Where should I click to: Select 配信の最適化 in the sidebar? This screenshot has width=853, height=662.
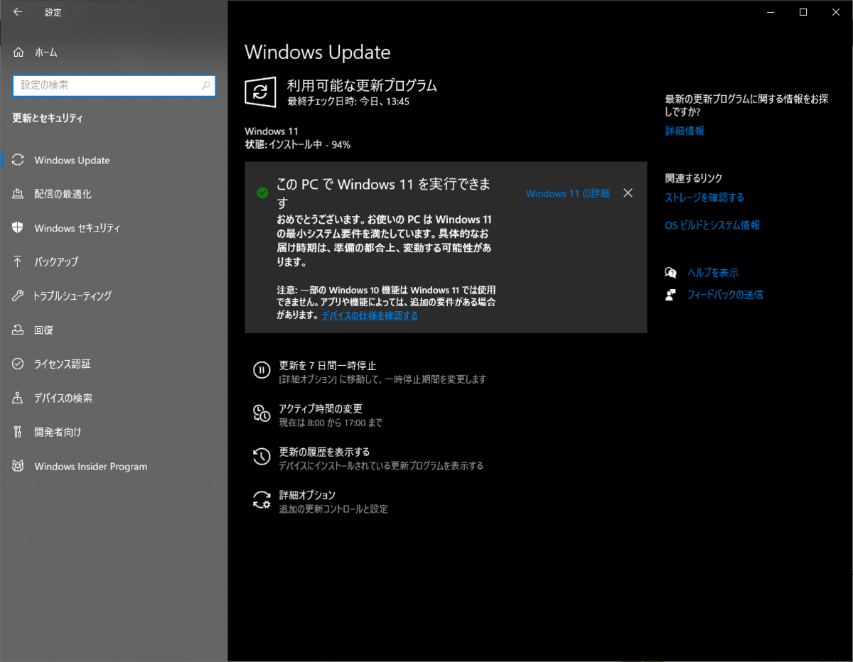tap(114, 194)
